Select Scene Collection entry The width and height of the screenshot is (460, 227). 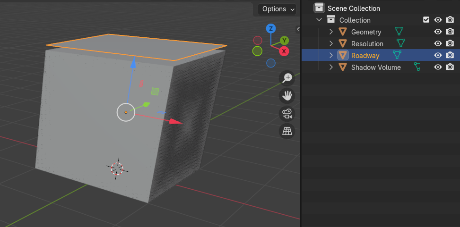[354, 8]
